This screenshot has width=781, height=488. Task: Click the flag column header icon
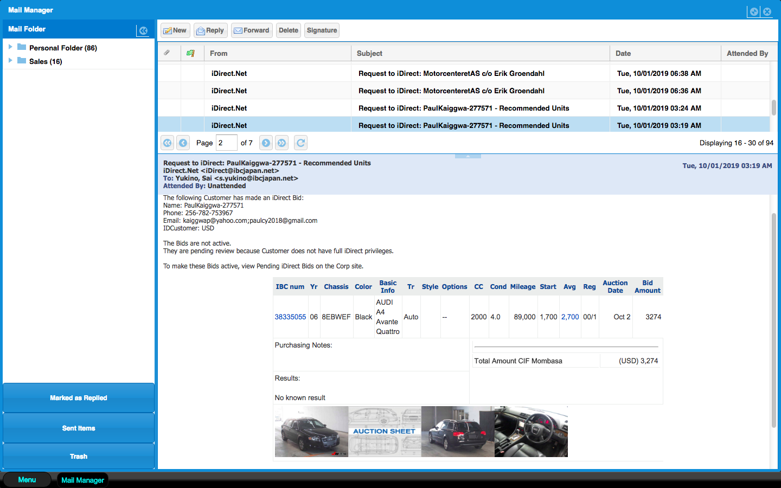190,53
